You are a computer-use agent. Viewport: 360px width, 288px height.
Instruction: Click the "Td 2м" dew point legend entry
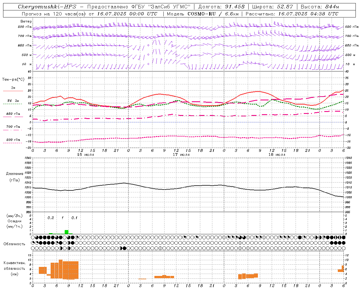coord(13,101)
